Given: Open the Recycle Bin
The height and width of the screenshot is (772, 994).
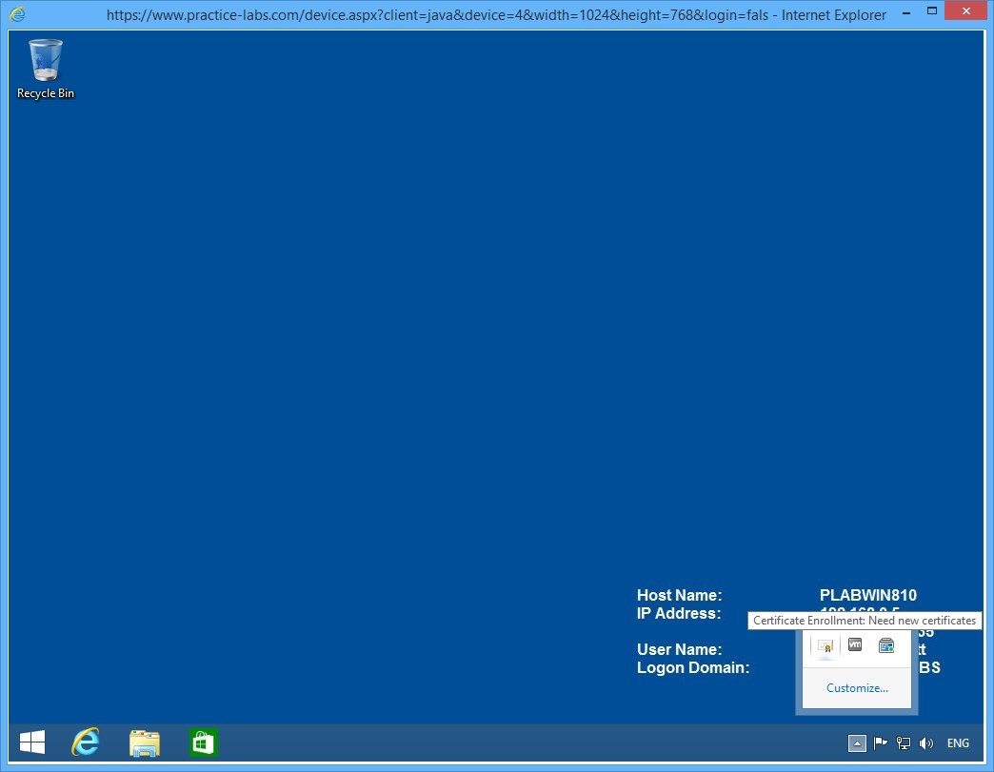Looking at the screenshot, I should click(44, 59).
